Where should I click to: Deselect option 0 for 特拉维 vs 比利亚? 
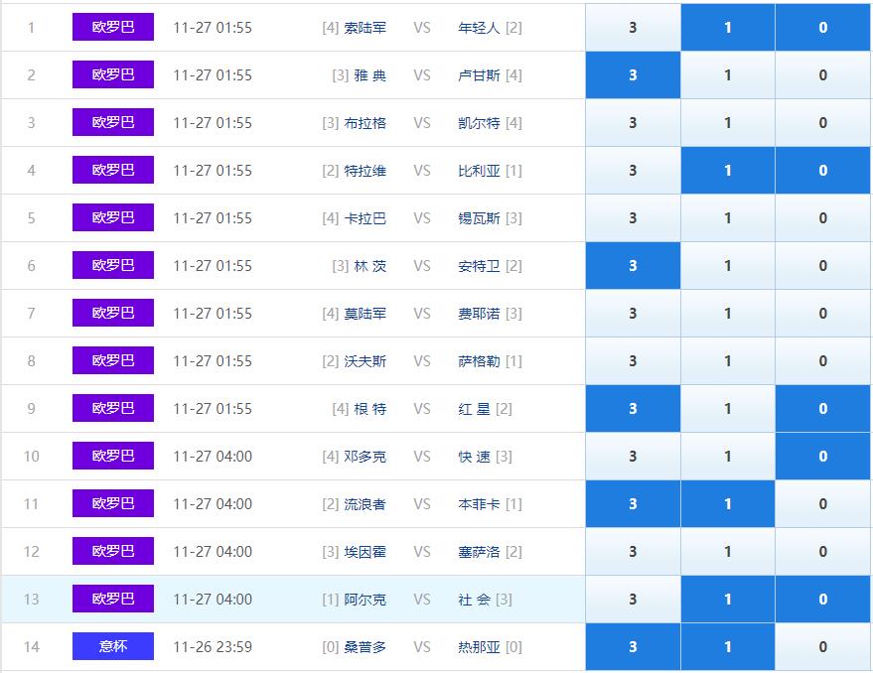click(823, 171)
